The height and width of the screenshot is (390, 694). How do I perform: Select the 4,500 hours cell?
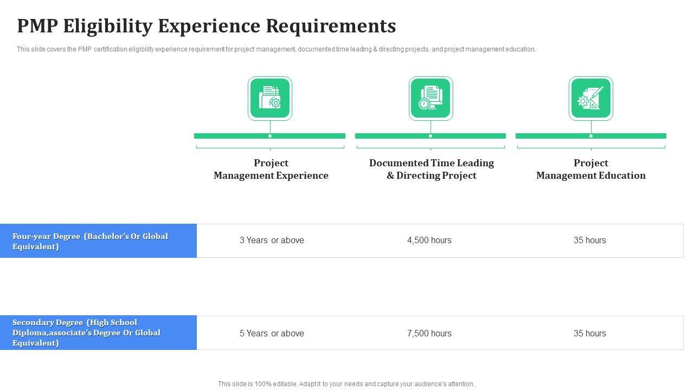click(429, 240)
